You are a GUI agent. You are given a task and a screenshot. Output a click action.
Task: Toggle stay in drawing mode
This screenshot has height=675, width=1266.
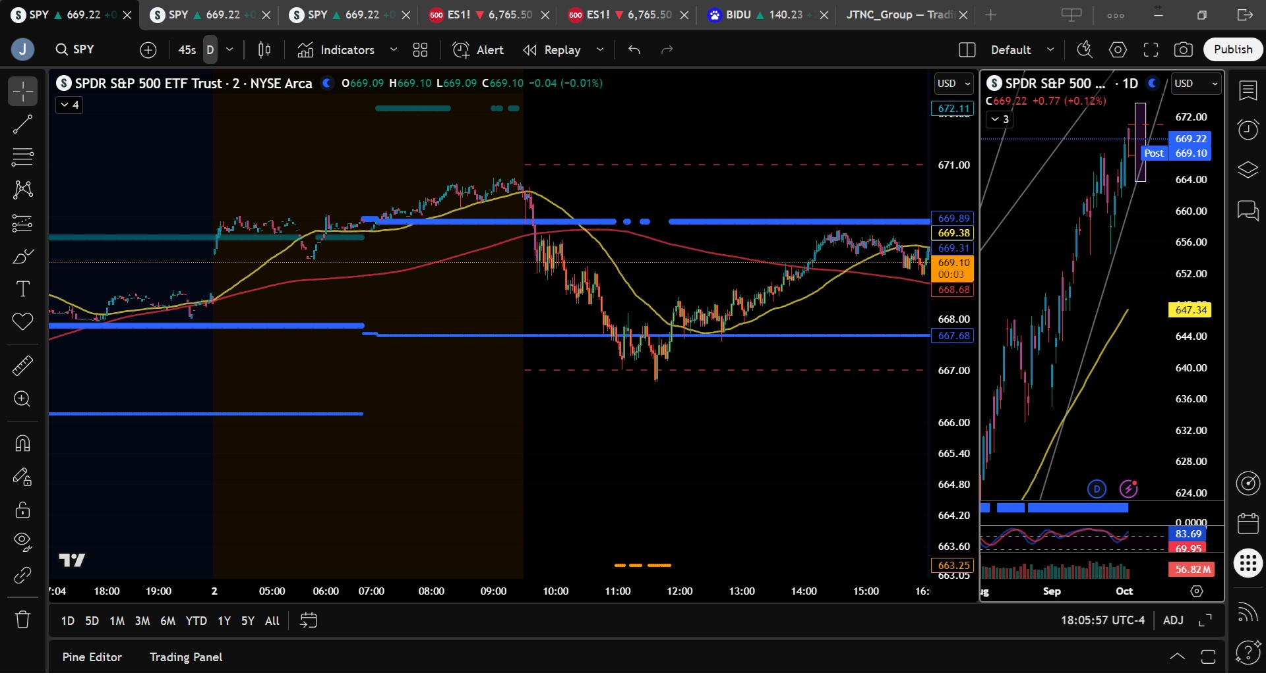tap(22, 476)
